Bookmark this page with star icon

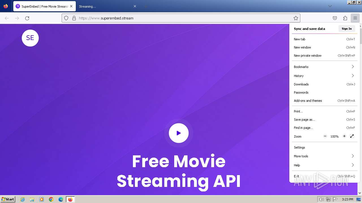(x=296, y=18)
